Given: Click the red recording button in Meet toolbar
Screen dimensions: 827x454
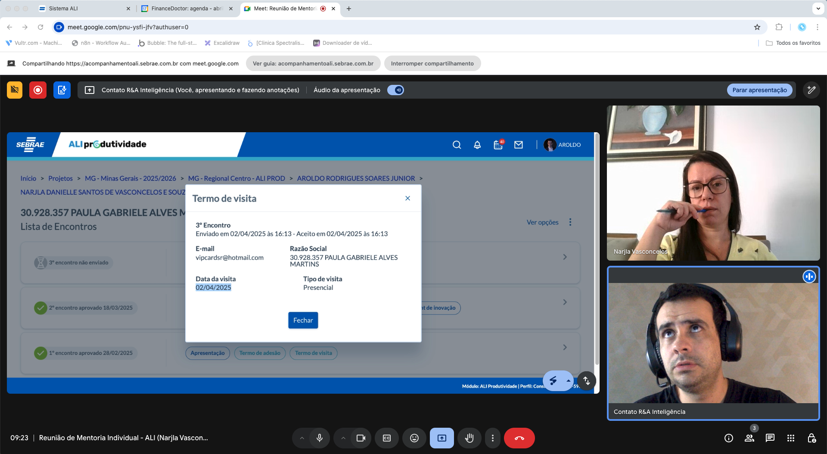Looking at the screenshot, I should pyautogui.click(x=38, y=90).
